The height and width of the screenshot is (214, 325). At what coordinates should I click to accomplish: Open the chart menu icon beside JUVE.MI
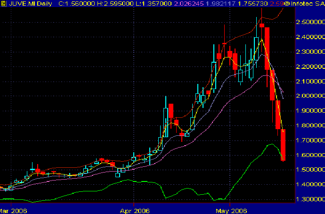coord(3,3)
